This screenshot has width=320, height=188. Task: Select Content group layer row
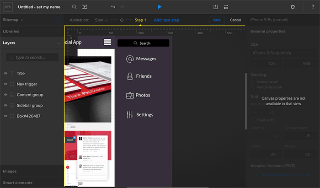pyautogui.click(x=32, y=95)
